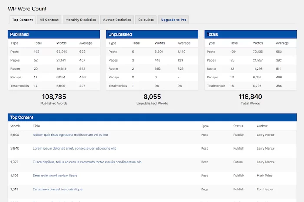Image resolution: width=304 pixels, height=202 pixels.
Task: Open 'Error enim animi veniam libero' post
Action: click(x=55, y=176)
